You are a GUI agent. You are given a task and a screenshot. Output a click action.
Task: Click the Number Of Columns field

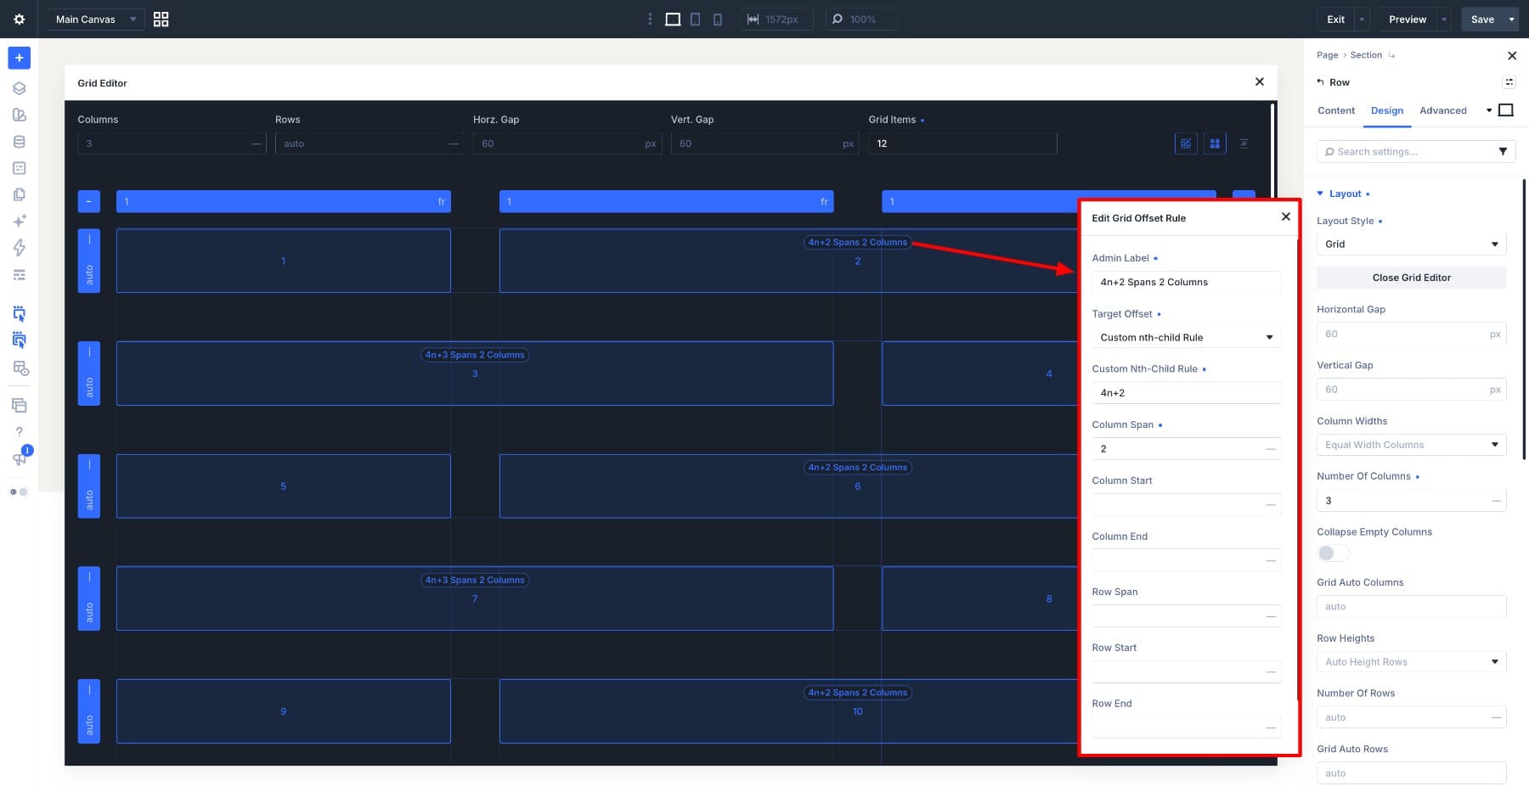[1411, 500]
